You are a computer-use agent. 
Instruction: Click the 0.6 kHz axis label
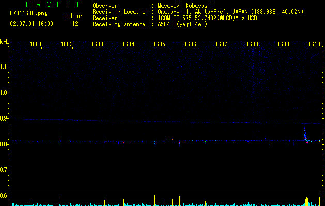click(4, 196)
